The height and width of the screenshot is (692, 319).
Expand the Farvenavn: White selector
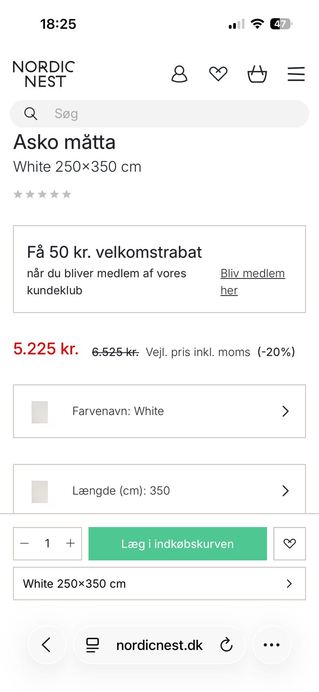pyautogui.click(x=159, y=411)
